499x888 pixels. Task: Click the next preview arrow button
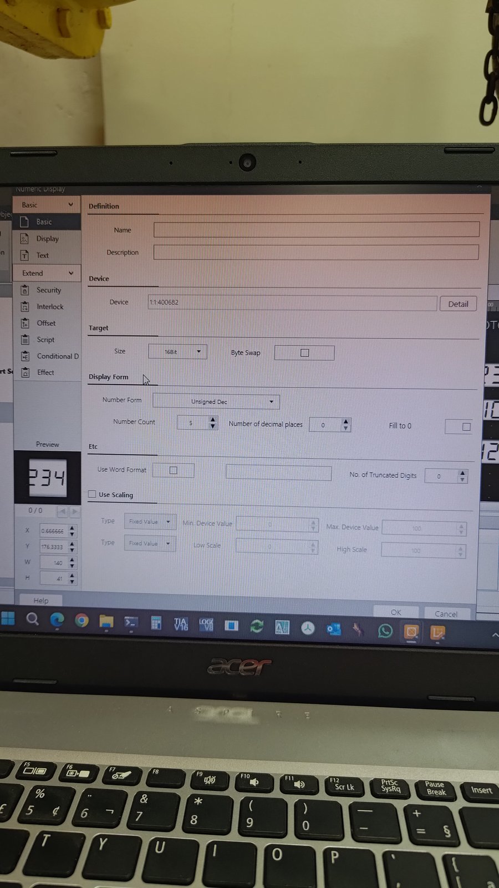pyautogui.click(x=75, y=511)
